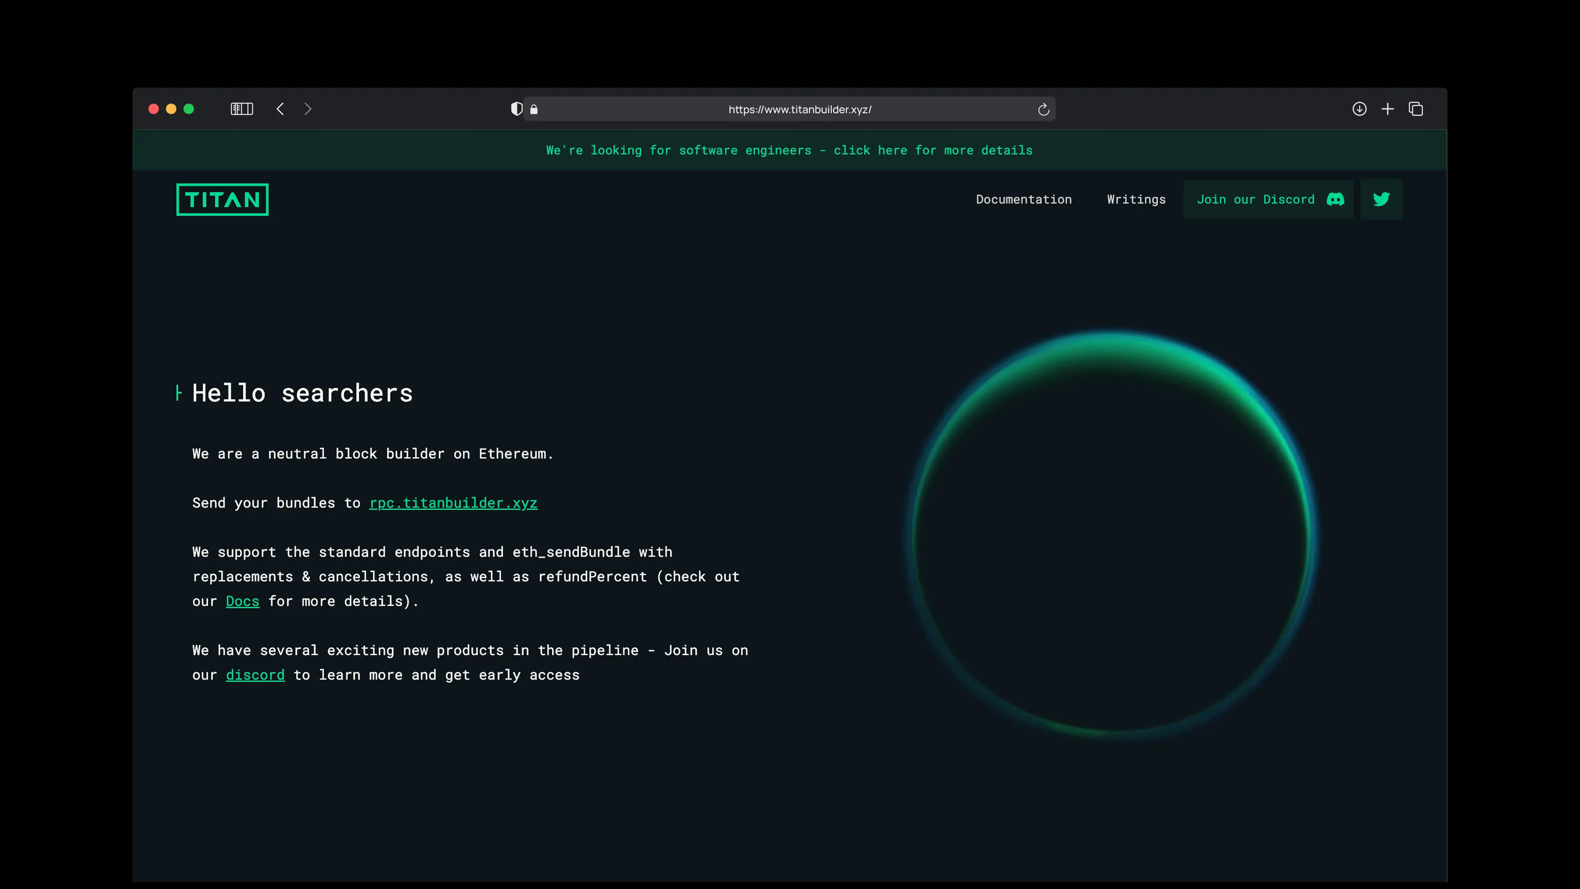The width and height of the screenshot is (1580, 889).
Task: Open the Writings nav item
Action: (x=1136, y=199)
